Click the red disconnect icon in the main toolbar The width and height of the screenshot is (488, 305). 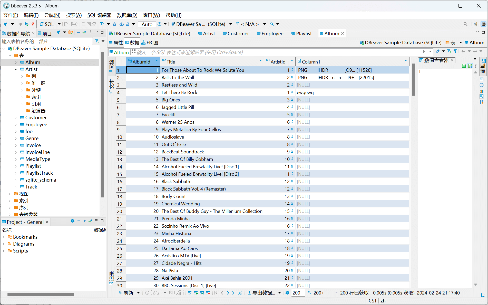pos(33,24)
